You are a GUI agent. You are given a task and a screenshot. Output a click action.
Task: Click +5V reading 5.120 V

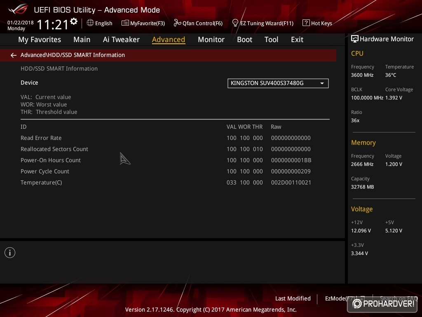click(x=394, y=231)
